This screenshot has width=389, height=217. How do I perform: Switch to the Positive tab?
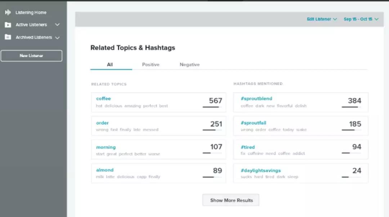[151, 65]
